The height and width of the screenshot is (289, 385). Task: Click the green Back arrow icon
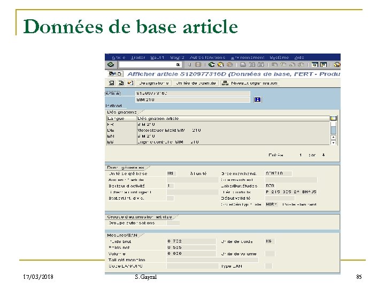point(212,65)
